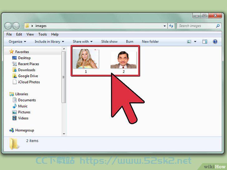Open the Organize dropdown menu
227x170 pixels.
click(17, 42)
